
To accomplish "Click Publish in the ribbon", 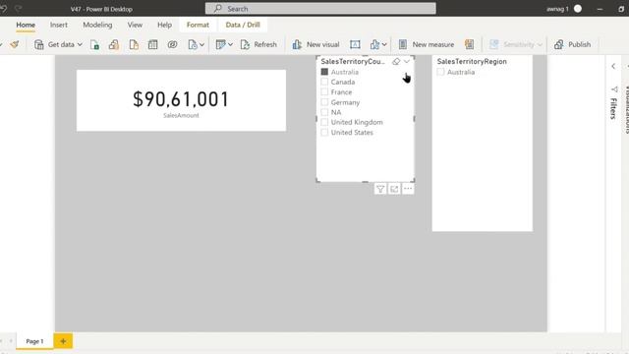I will [572, 44].
